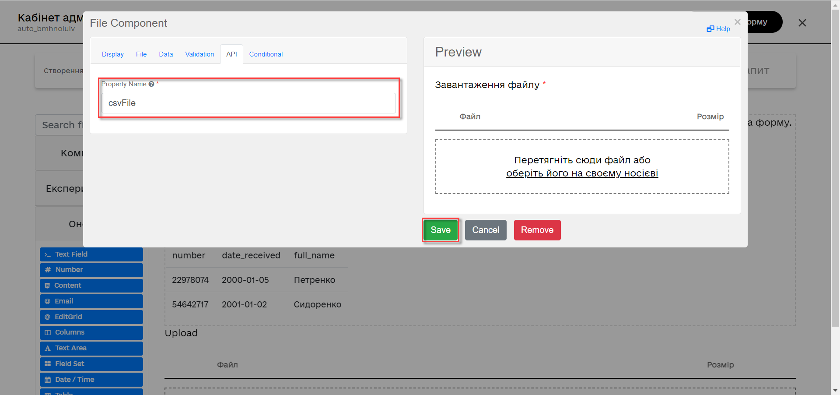This screenshot has height=395, width=840.
Task: Click the number column header
Action: tap(189, 255)
